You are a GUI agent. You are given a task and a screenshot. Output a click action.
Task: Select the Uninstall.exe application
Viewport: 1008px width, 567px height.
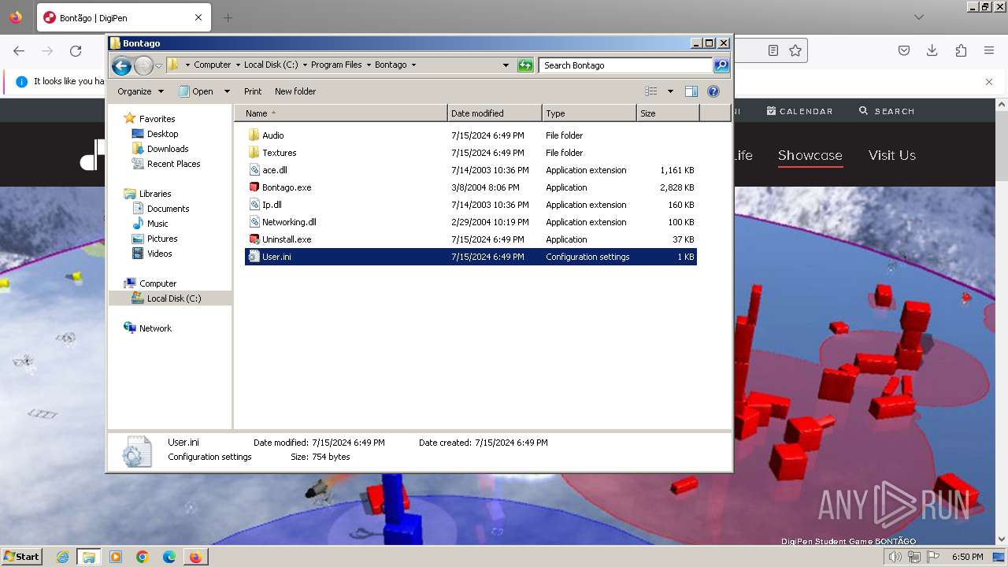tap(471, 239)
